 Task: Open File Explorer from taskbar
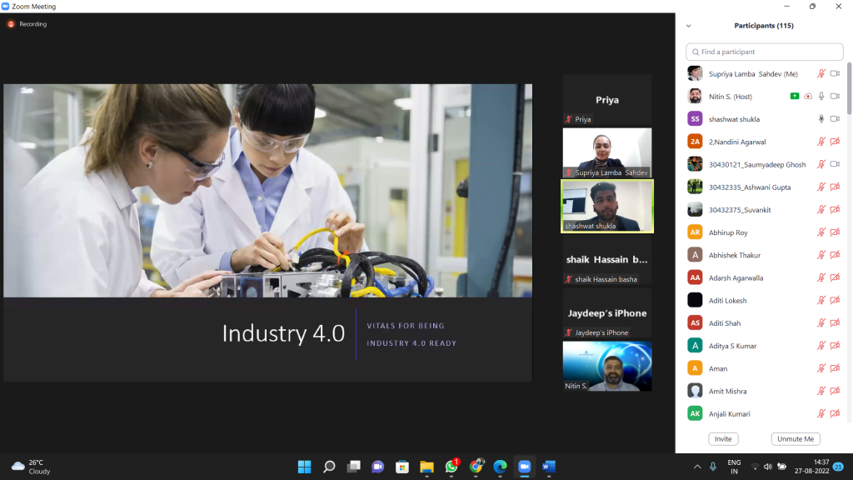point(426,467)
